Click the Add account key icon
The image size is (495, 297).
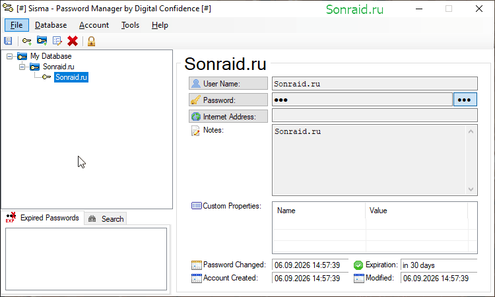pyautogui.click(x=27, y=41)
